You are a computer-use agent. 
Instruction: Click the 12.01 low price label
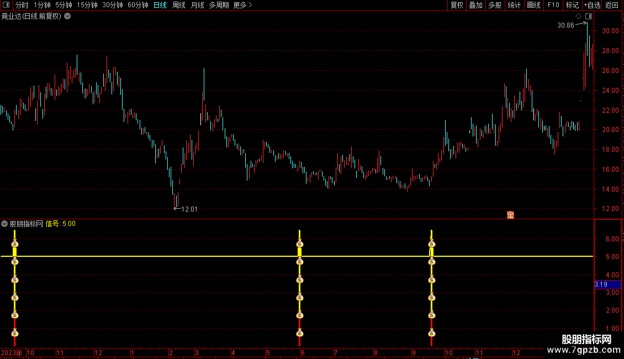pyautogui.click(x=189, y=209)
